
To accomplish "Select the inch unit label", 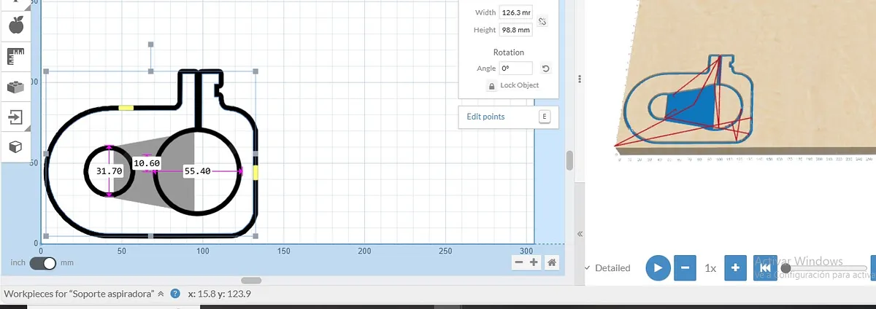I will click(18, 263).
